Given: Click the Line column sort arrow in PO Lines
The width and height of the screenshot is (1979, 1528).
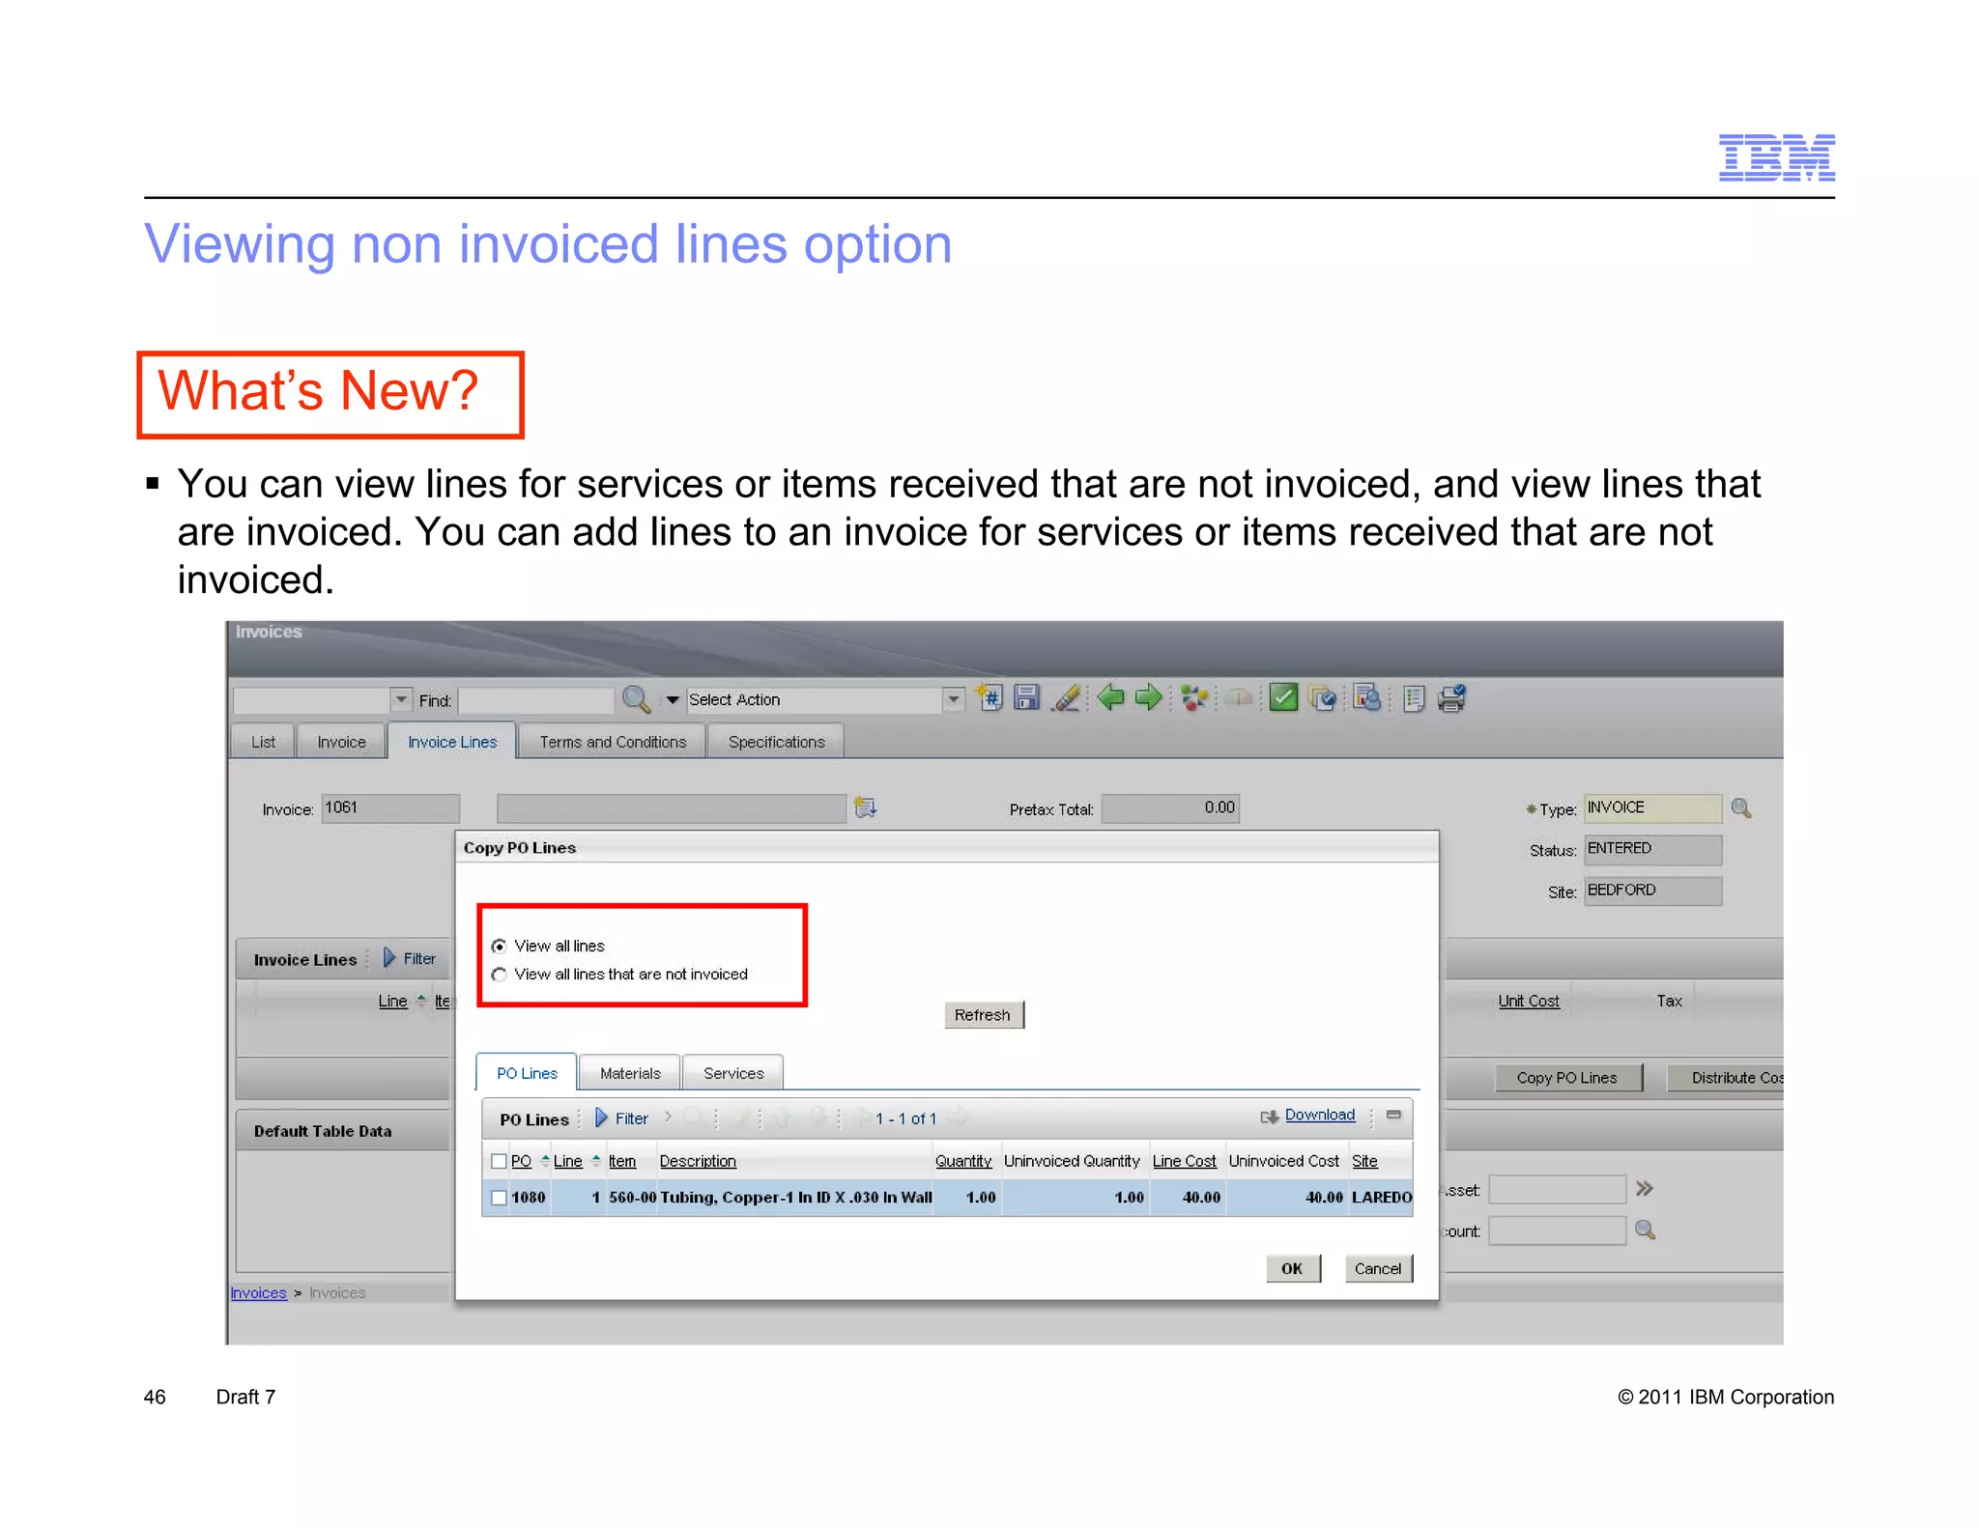Looking at the screenshot, I should pos(596,1160).
